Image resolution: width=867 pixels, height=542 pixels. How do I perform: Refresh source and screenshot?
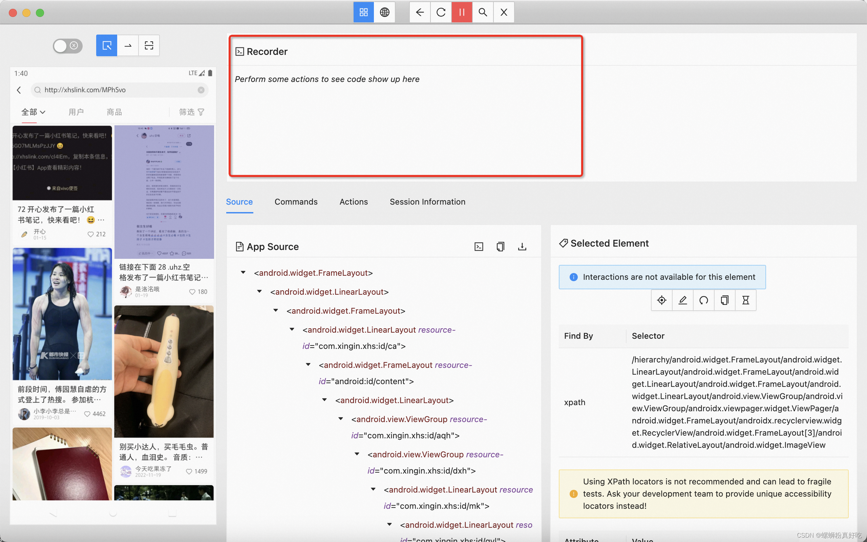(x=441, y=13)
